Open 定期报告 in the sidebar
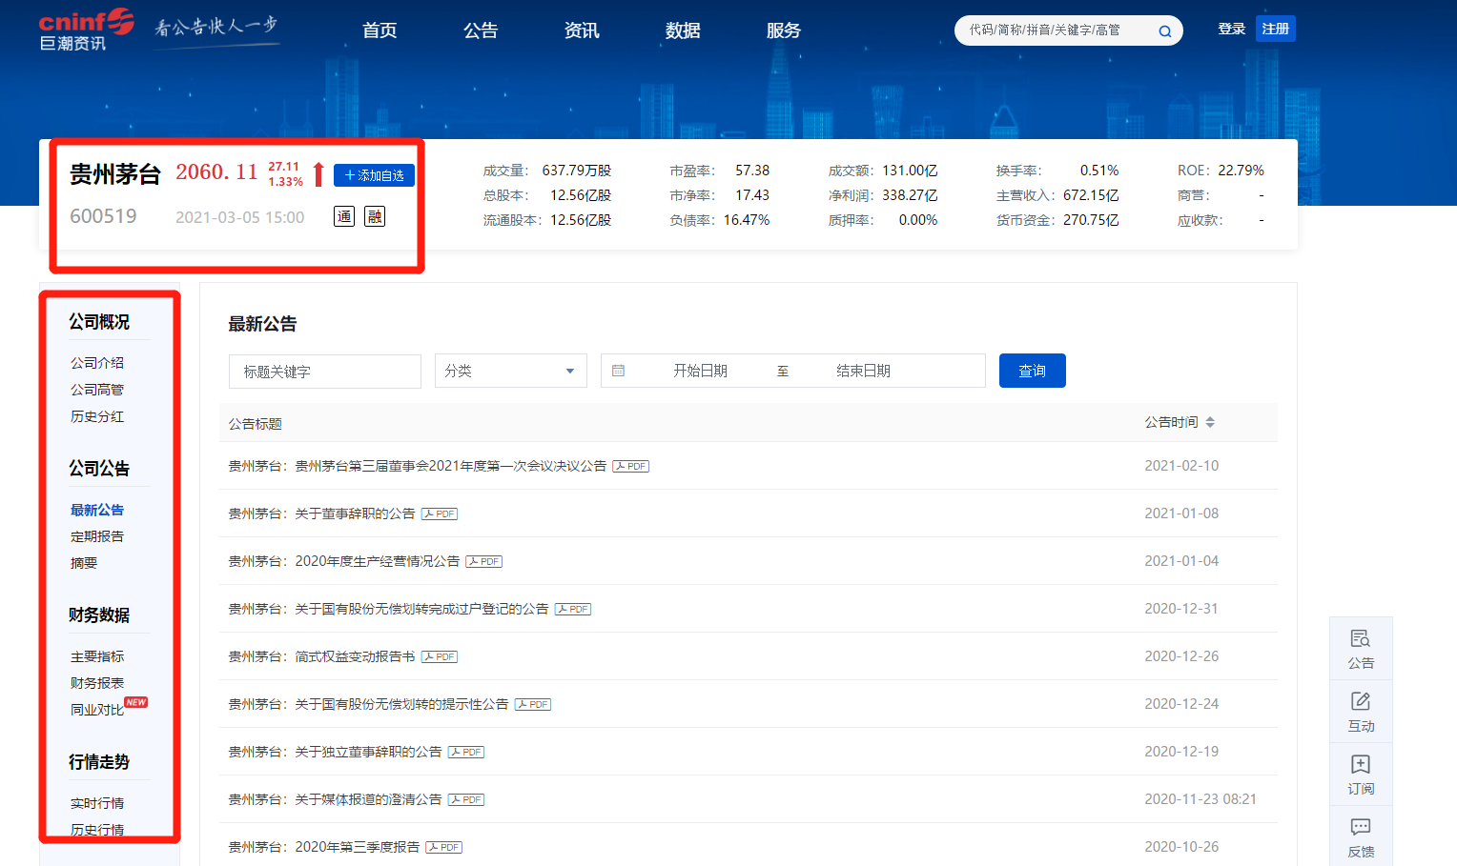This screenshot has height=866, width=1457. pyautogui.click(x=97, y=536)
